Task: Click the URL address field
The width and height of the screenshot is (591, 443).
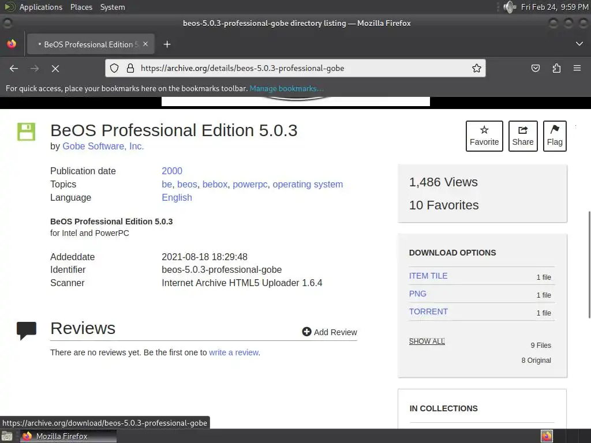Action: [x=295, y=68]
